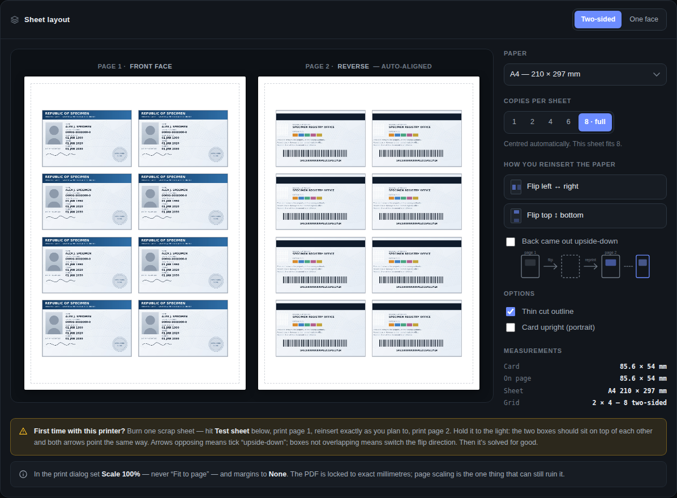This screenshot has height=498, width=677.
Task: Select bottom-left front card on page 1
Action: click(x=87, y=328)
